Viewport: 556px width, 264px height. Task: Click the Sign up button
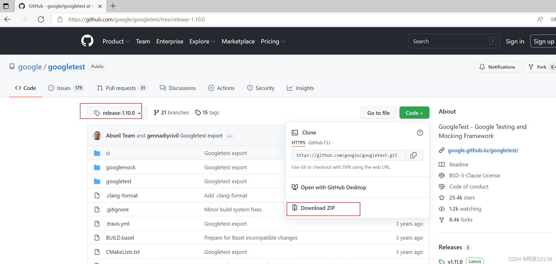pos(544,41)
